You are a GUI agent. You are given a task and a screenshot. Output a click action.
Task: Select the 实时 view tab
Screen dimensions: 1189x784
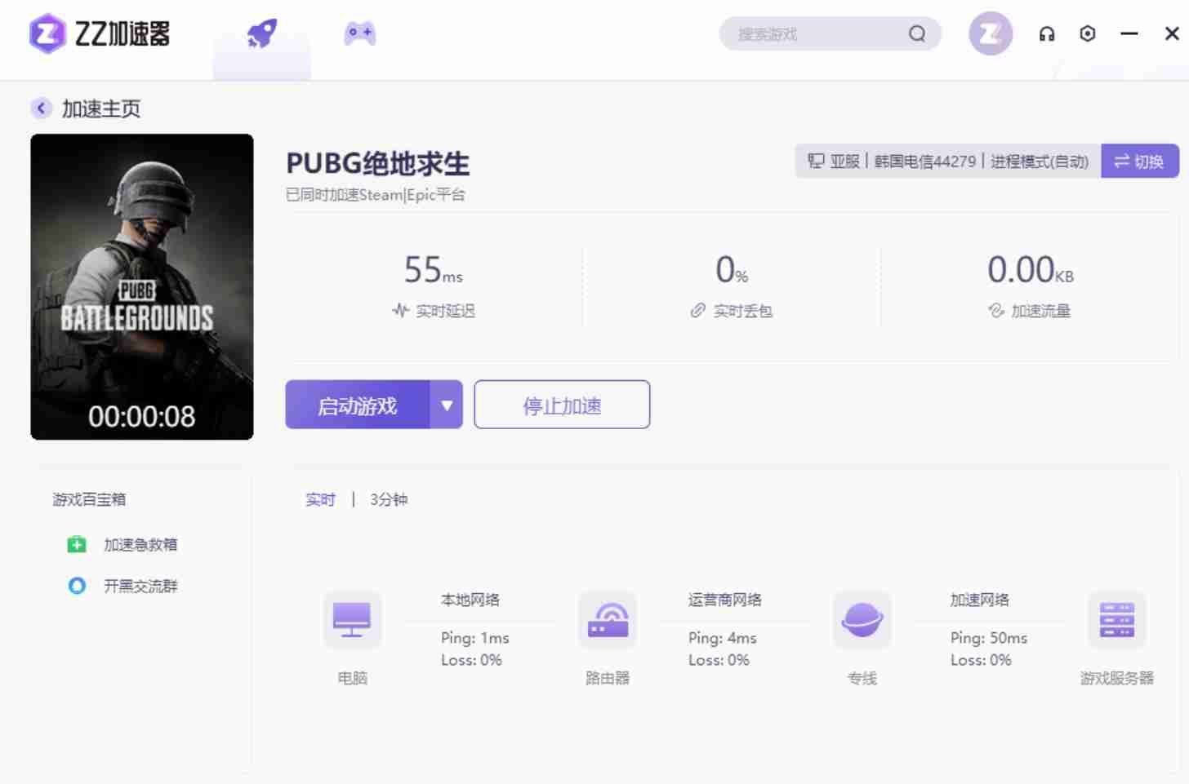point(320,499)
